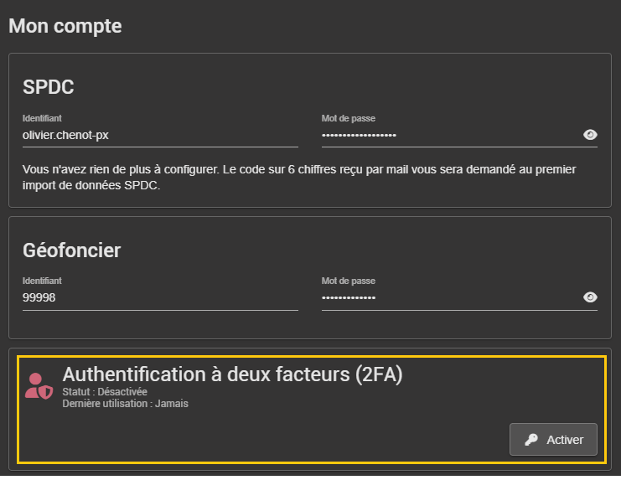The image size is (621, 480).
Task: Click the Authentification à deux facteurs heading
Action: [x=232, y=374]
